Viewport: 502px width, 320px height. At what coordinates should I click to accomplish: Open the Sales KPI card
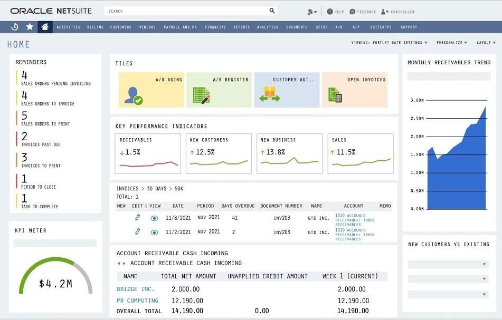tap(361, 154)
